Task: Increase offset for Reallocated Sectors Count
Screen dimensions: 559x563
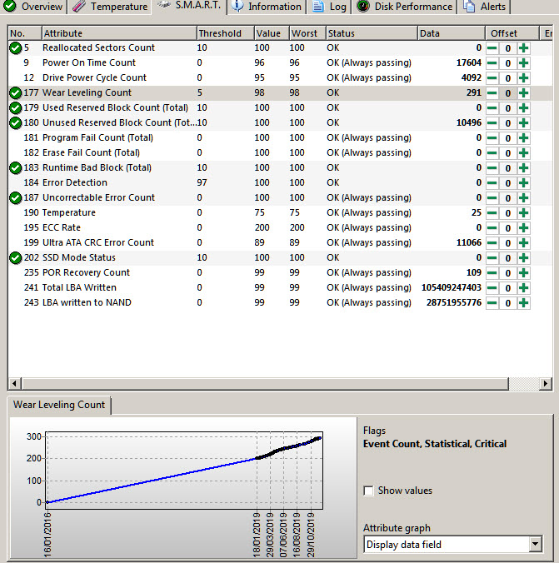Action: pos(524,48)
